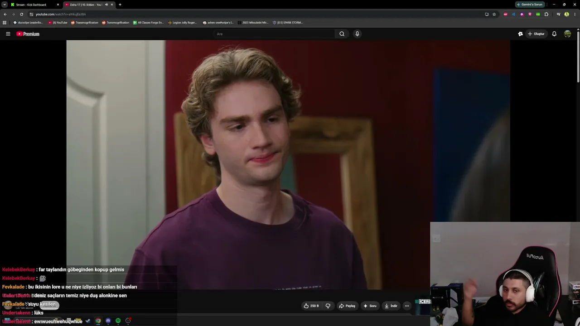
Task: Open Chrome profile avatar in toolbar
Action: click(567, 14)
